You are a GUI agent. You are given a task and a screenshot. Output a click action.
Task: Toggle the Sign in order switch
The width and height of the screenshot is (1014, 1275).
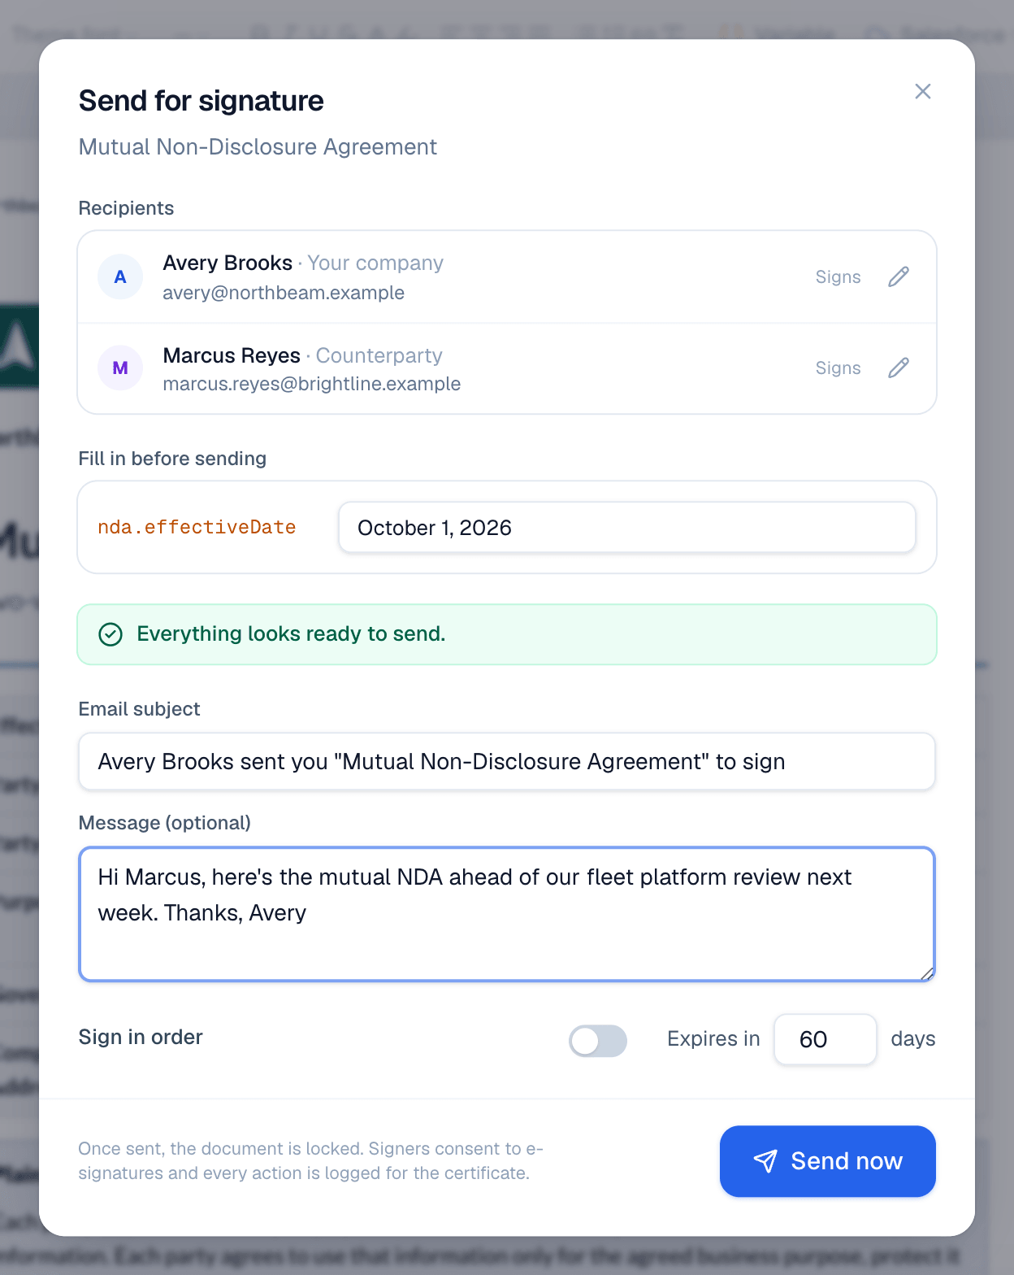[x=598, y=1041]
